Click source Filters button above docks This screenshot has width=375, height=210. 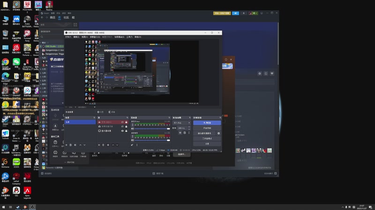tap(112, 112)
